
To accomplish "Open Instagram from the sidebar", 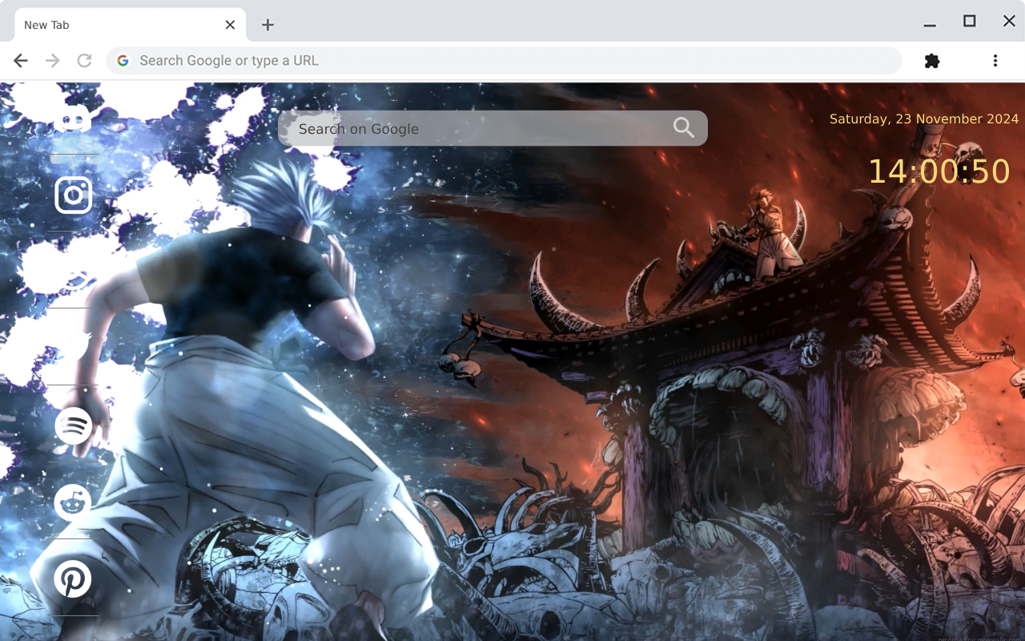I will 73,195.
